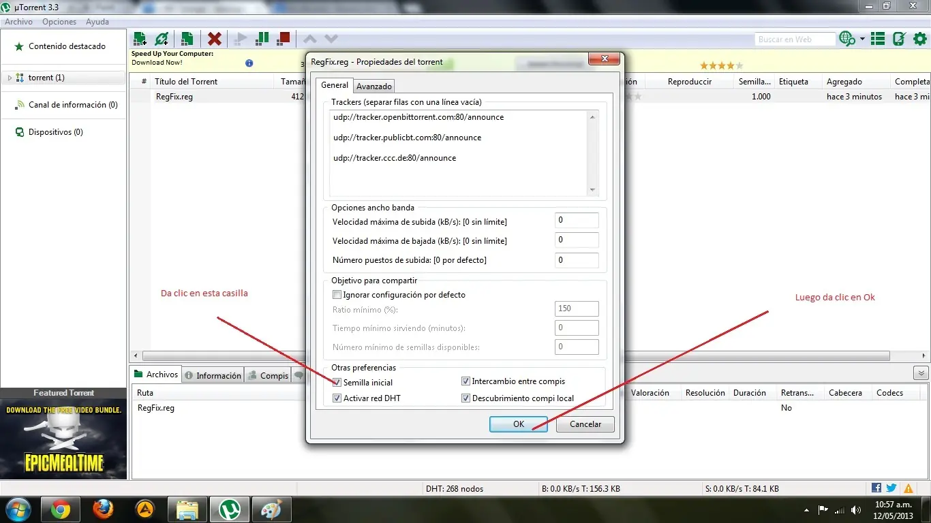Click the green list view icon
The height and width of the screenshot is (523, 931).
point(879,39)
